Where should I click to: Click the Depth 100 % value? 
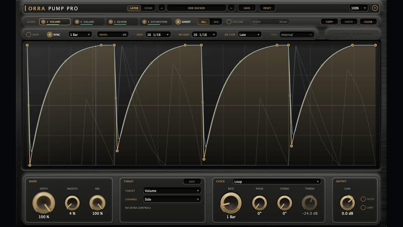(44, 217)
